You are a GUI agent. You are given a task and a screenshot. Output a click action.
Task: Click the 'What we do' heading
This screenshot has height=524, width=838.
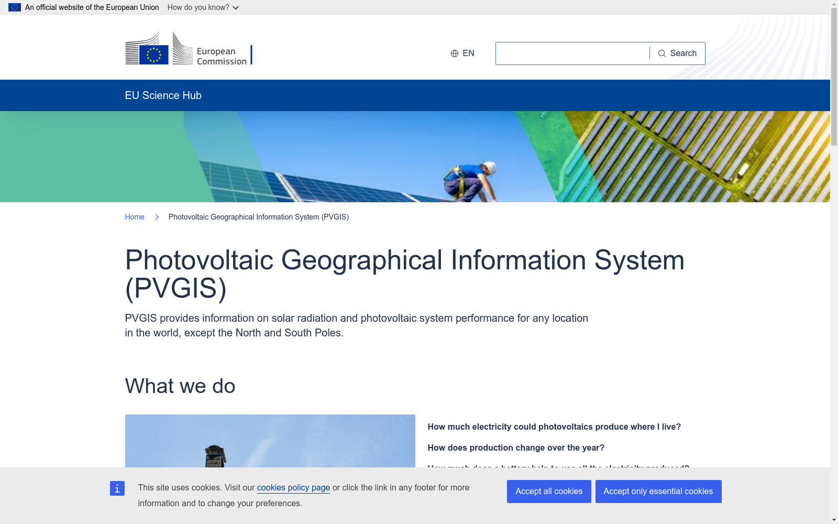180,386
